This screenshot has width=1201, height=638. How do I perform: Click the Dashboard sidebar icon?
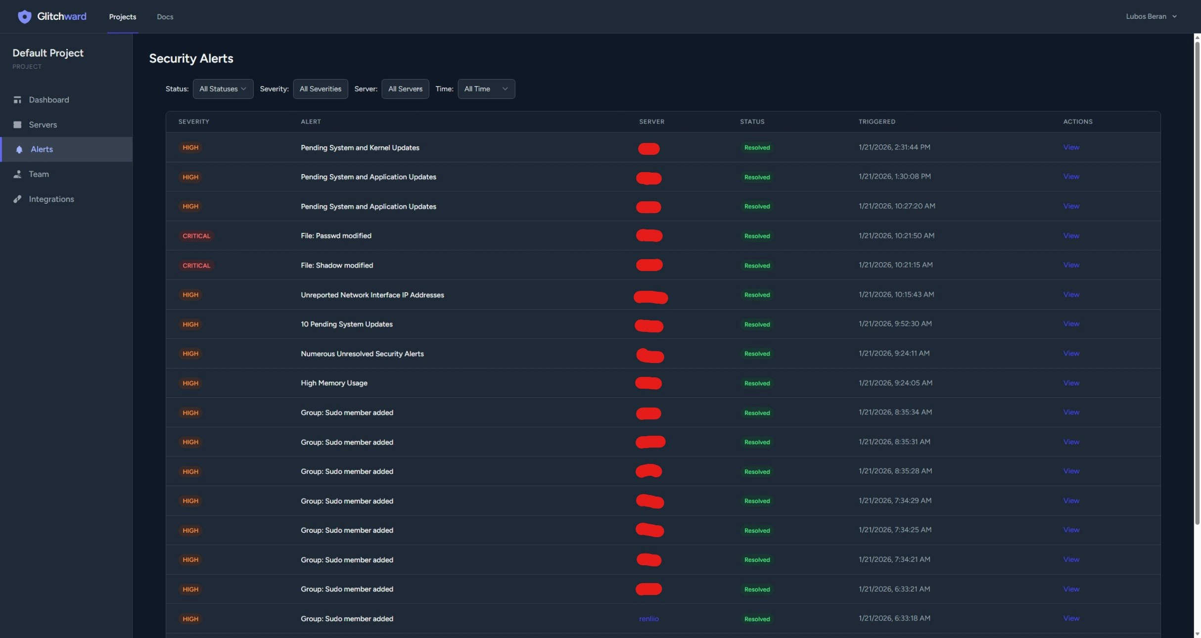[17, 100]
